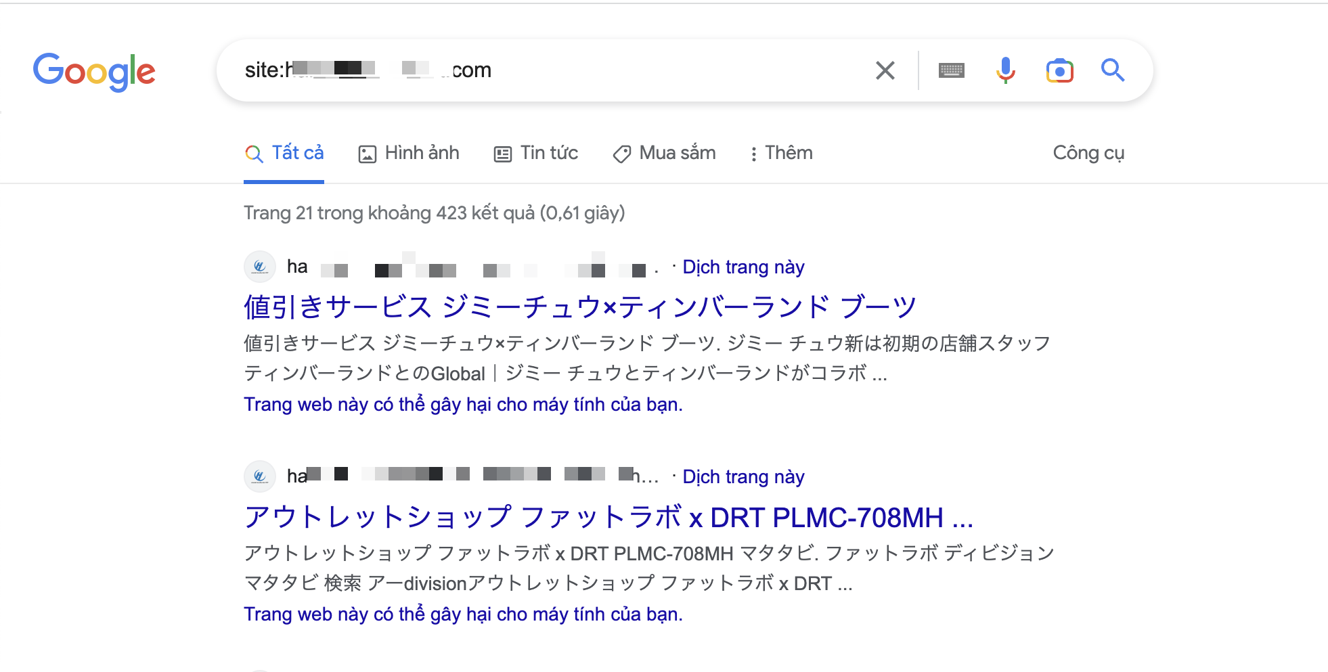The height and width of the screenshot is (672, 1328).
Task: Clear the search box with X
Action: (885, 70)
